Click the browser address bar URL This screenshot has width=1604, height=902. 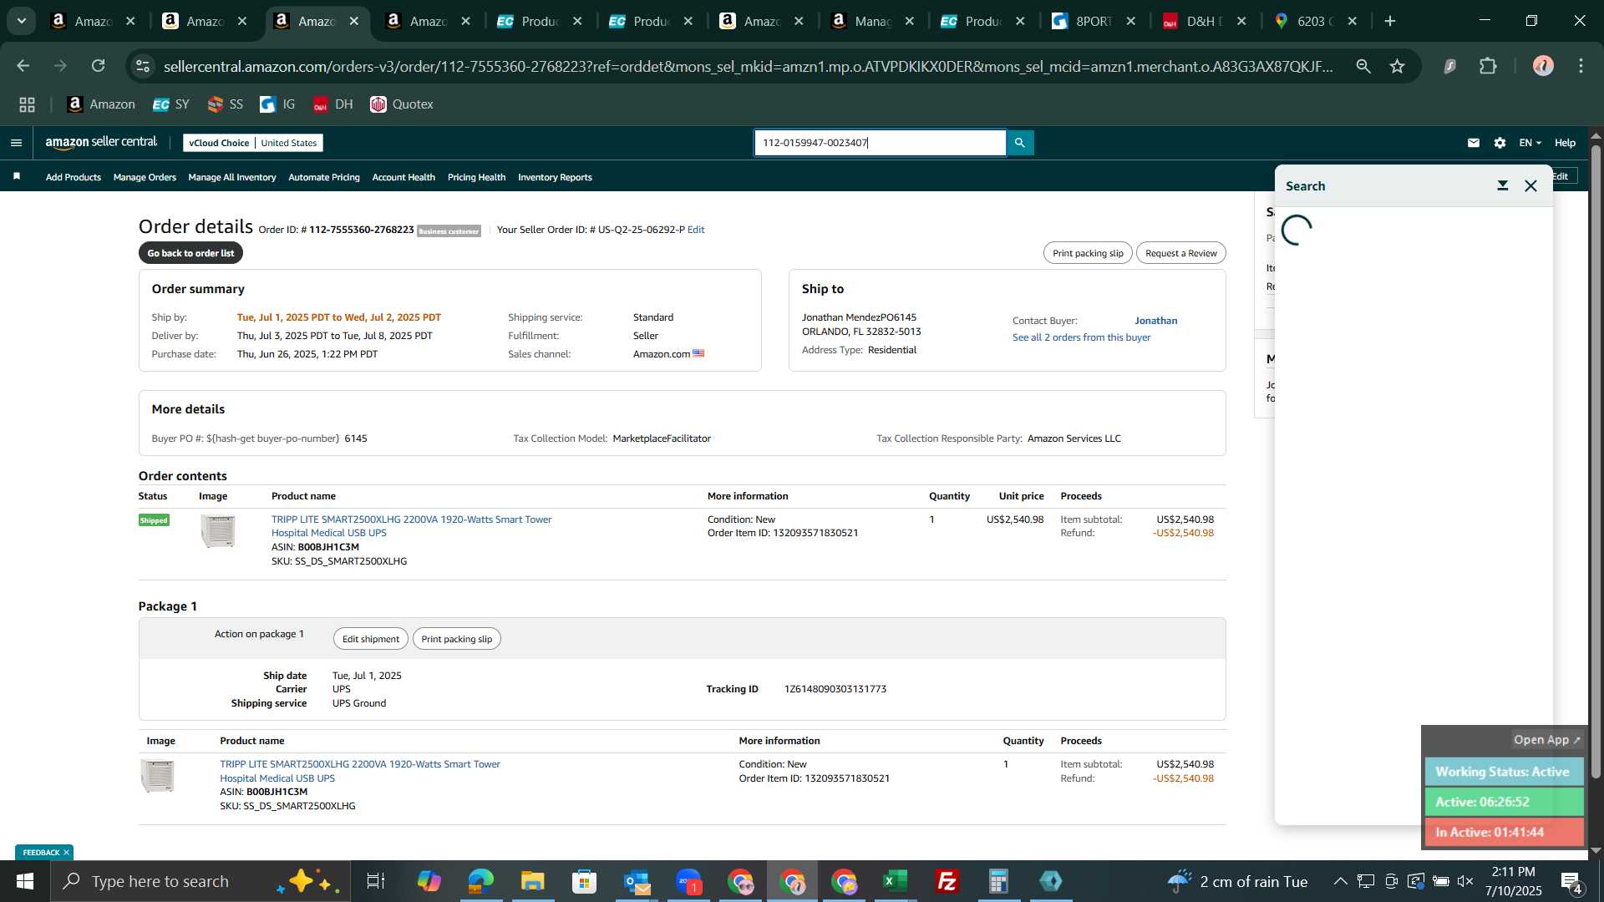[749, 66]
